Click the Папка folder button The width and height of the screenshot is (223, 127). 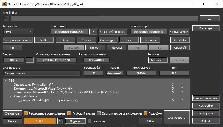pos(12,121)
